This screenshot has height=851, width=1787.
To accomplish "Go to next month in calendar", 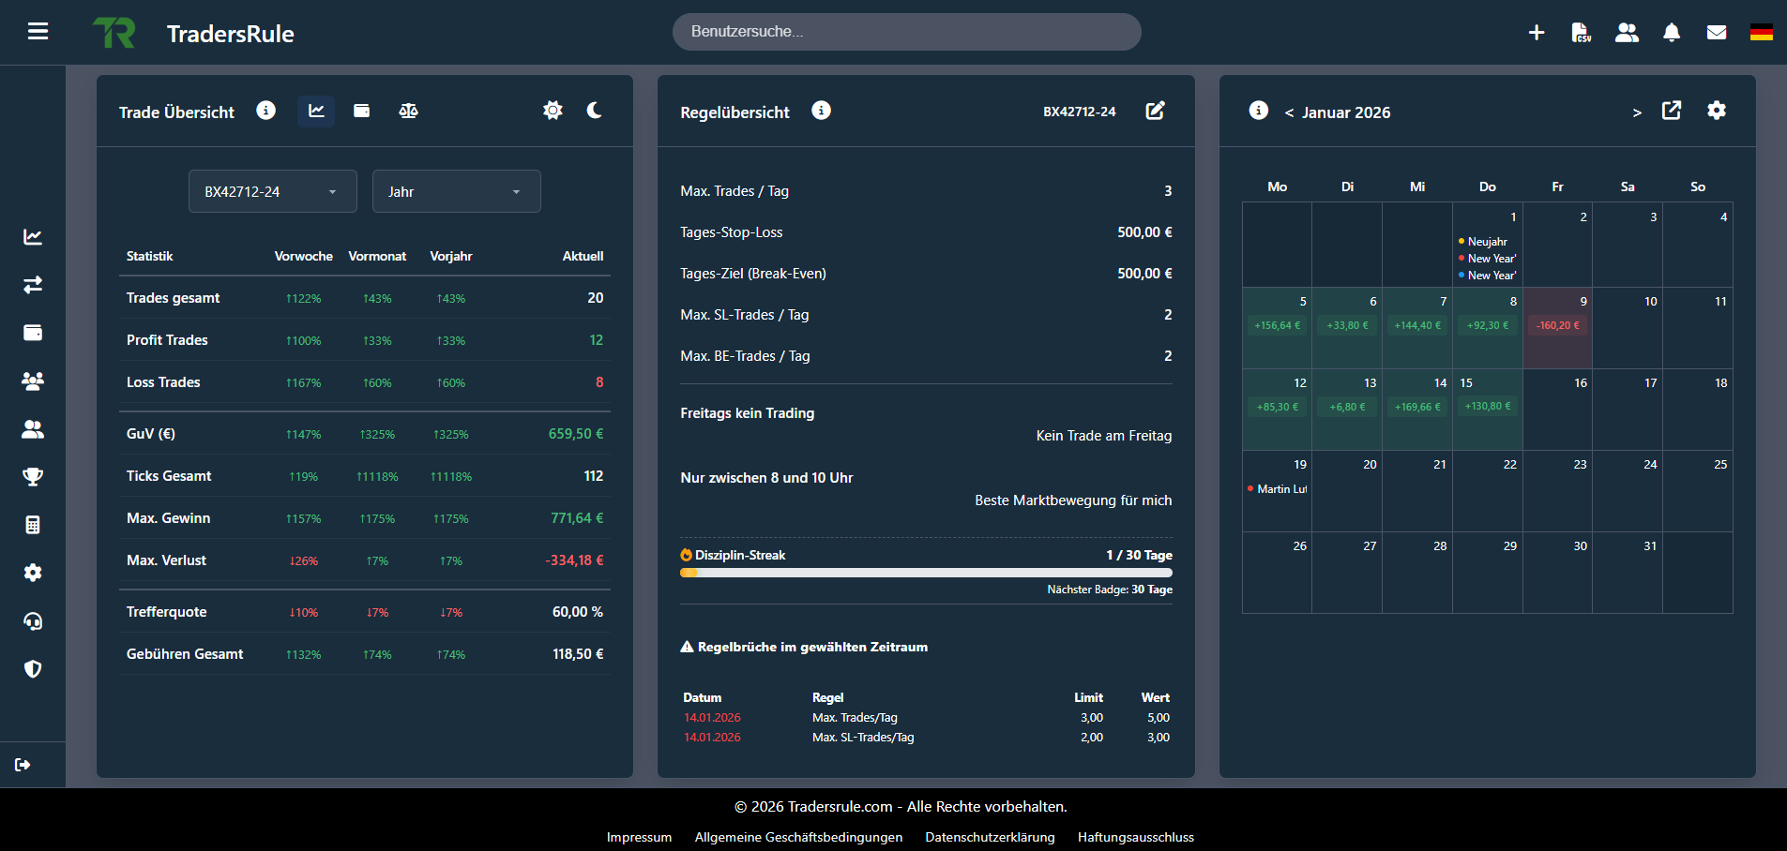I will (x=1637, y=112).
